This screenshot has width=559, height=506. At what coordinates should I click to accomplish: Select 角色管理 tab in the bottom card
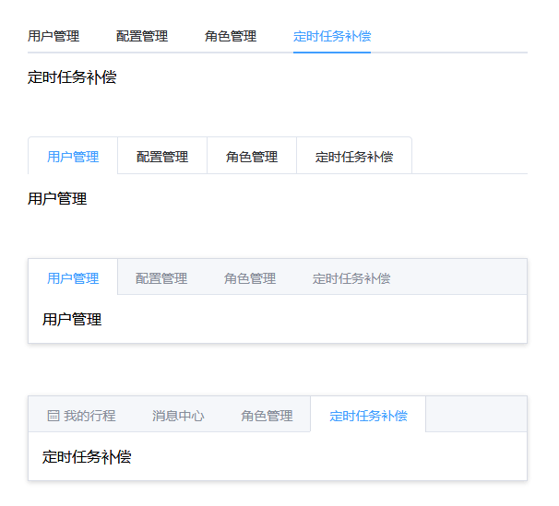(267, 416)
